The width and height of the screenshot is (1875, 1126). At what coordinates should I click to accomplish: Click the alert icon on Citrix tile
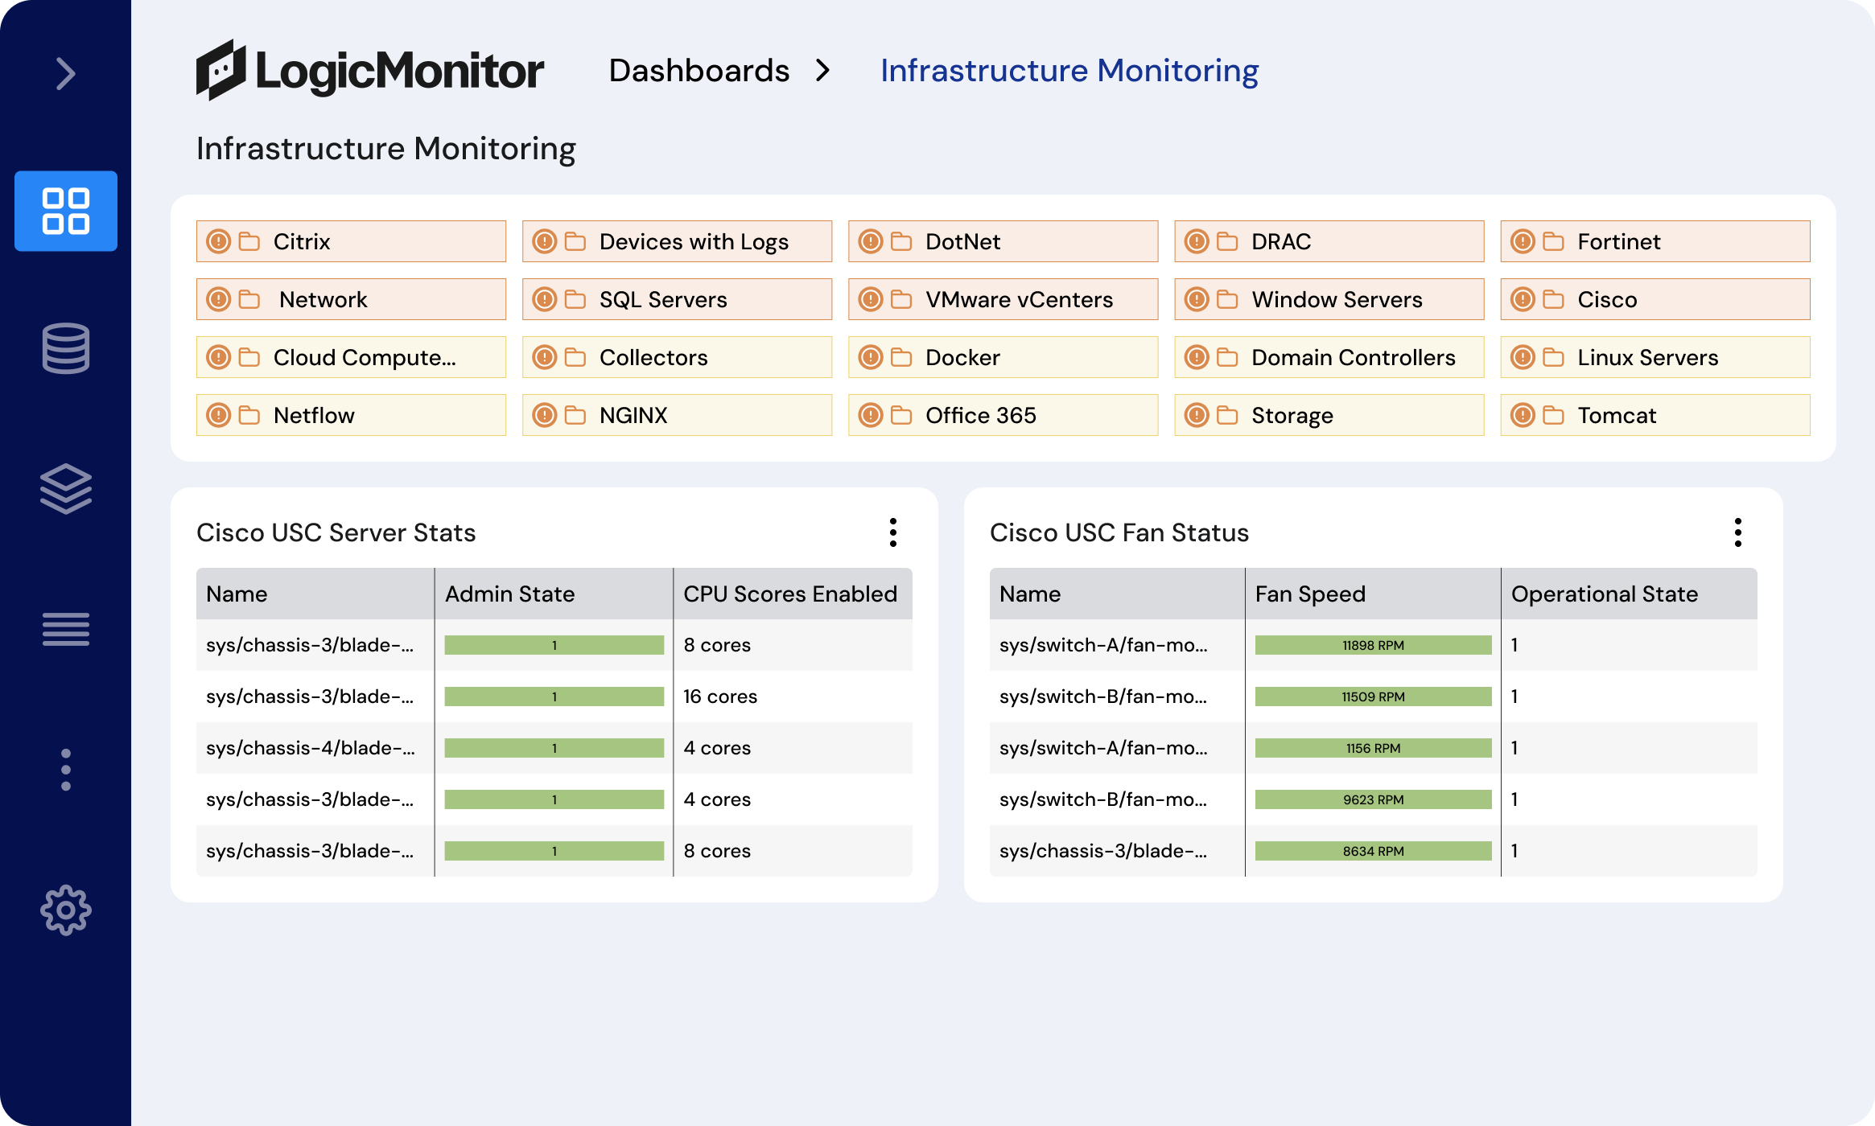(219, 241)
